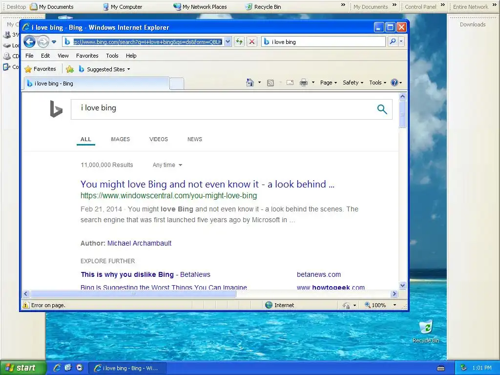
Task: Click the Refresh icon next to address bar
Action: click(239, 42)
